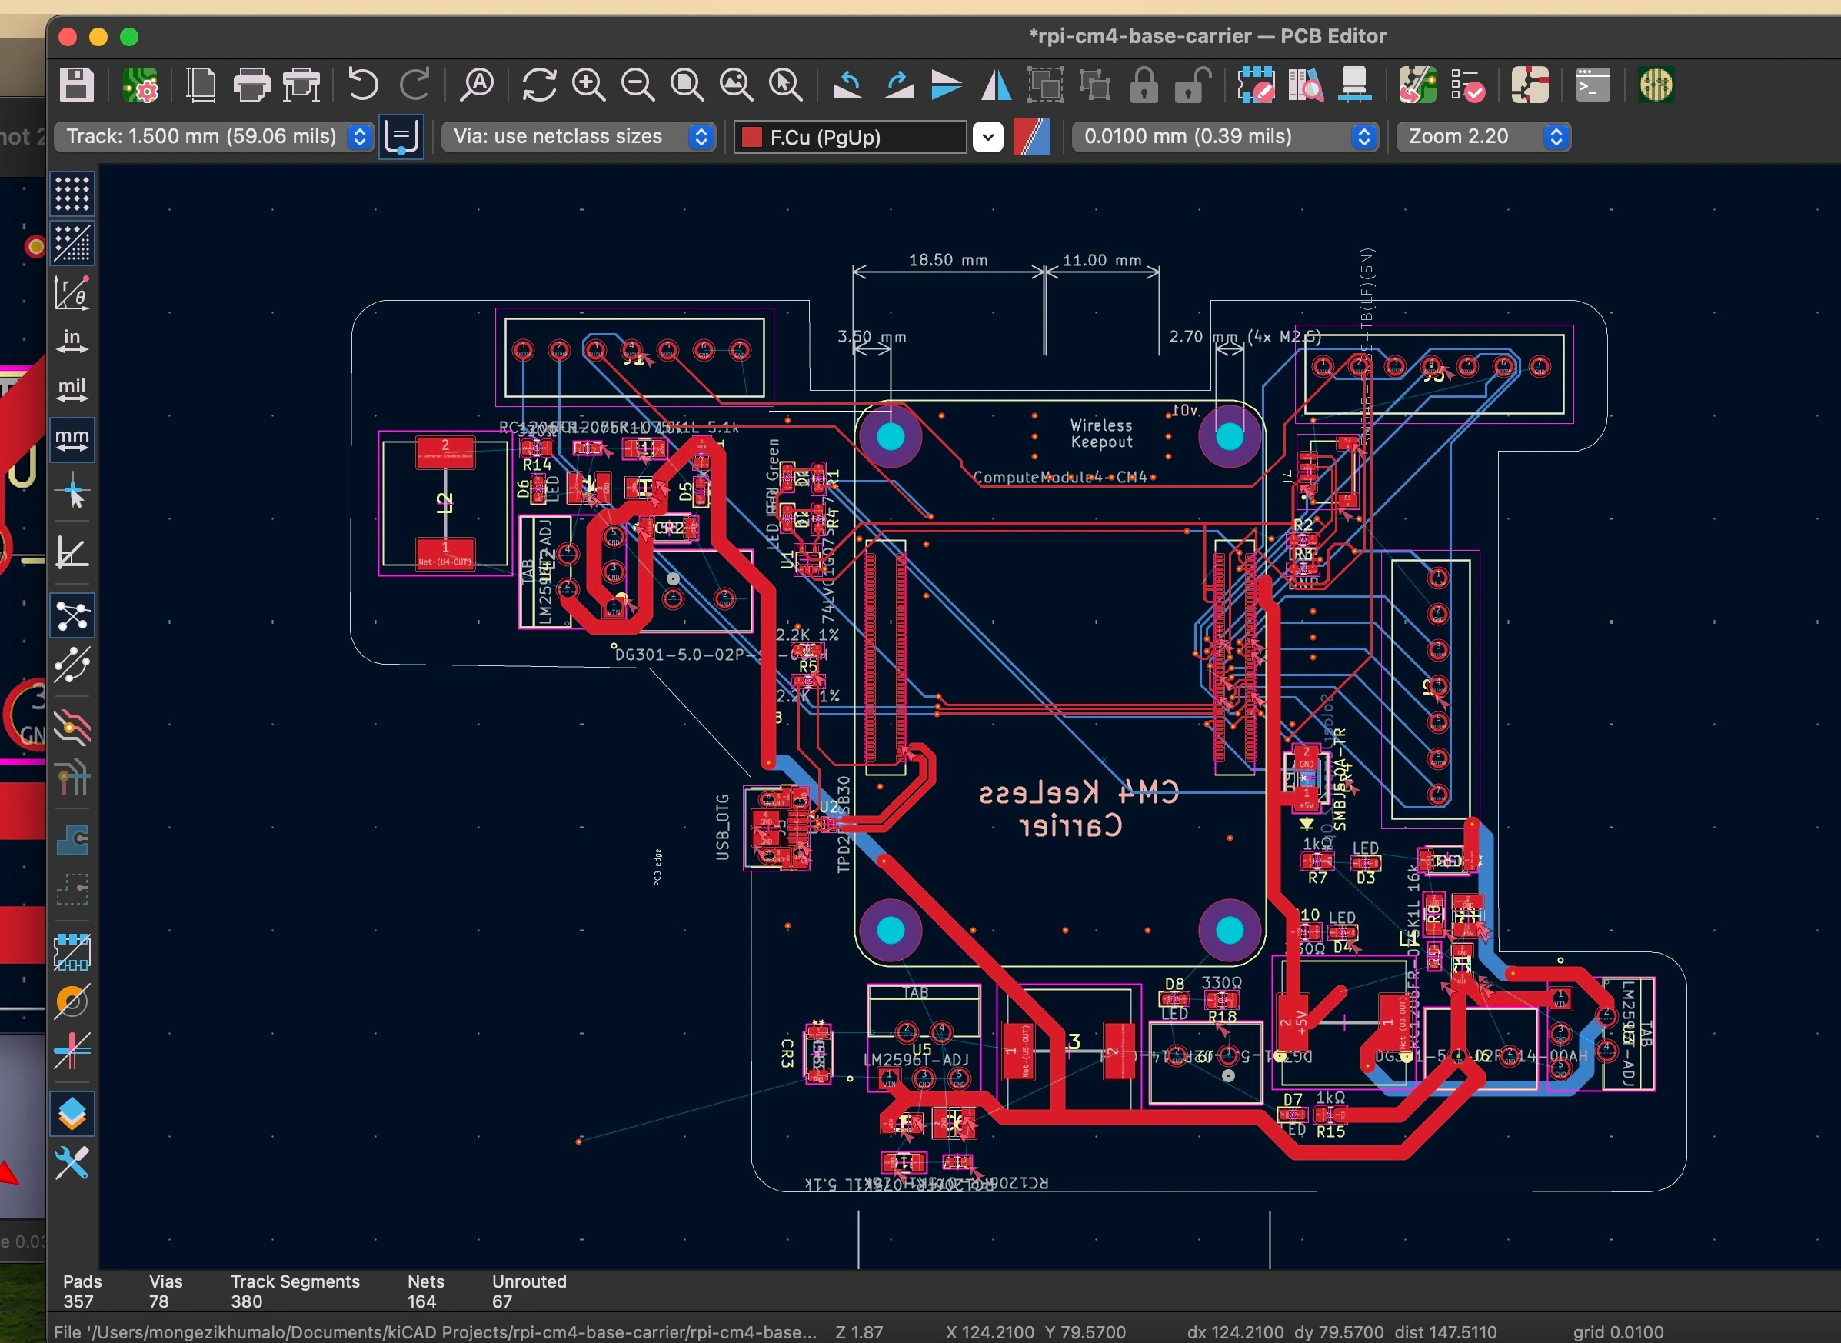Screen dimensions: 1841x1343
Task: Toggle the layers Appearance Manager panel
Action: tap(72, 1113)
